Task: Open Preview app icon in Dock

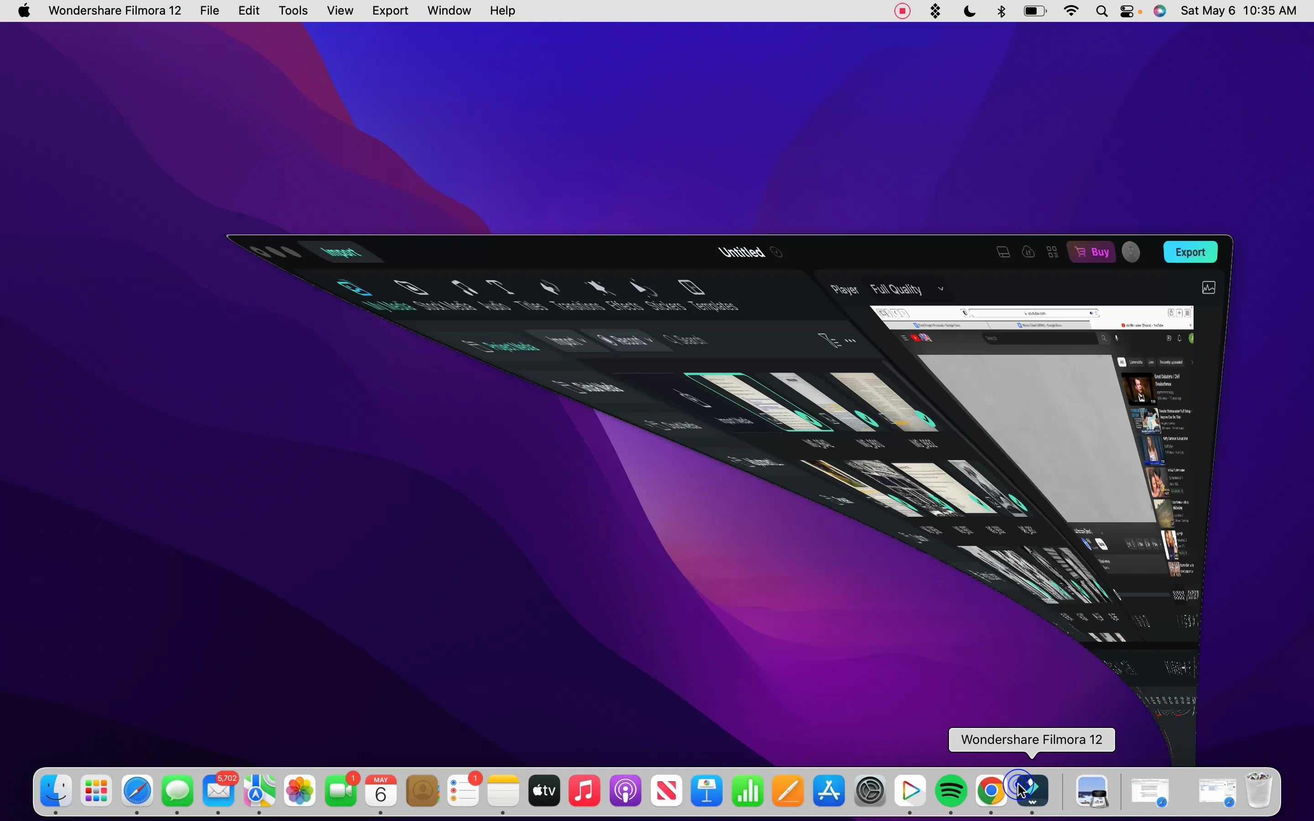Action: pyautogui.click(x=1092, y=791)
